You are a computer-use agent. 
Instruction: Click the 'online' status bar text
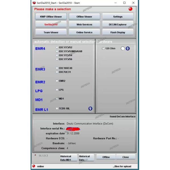click(41, 166)
